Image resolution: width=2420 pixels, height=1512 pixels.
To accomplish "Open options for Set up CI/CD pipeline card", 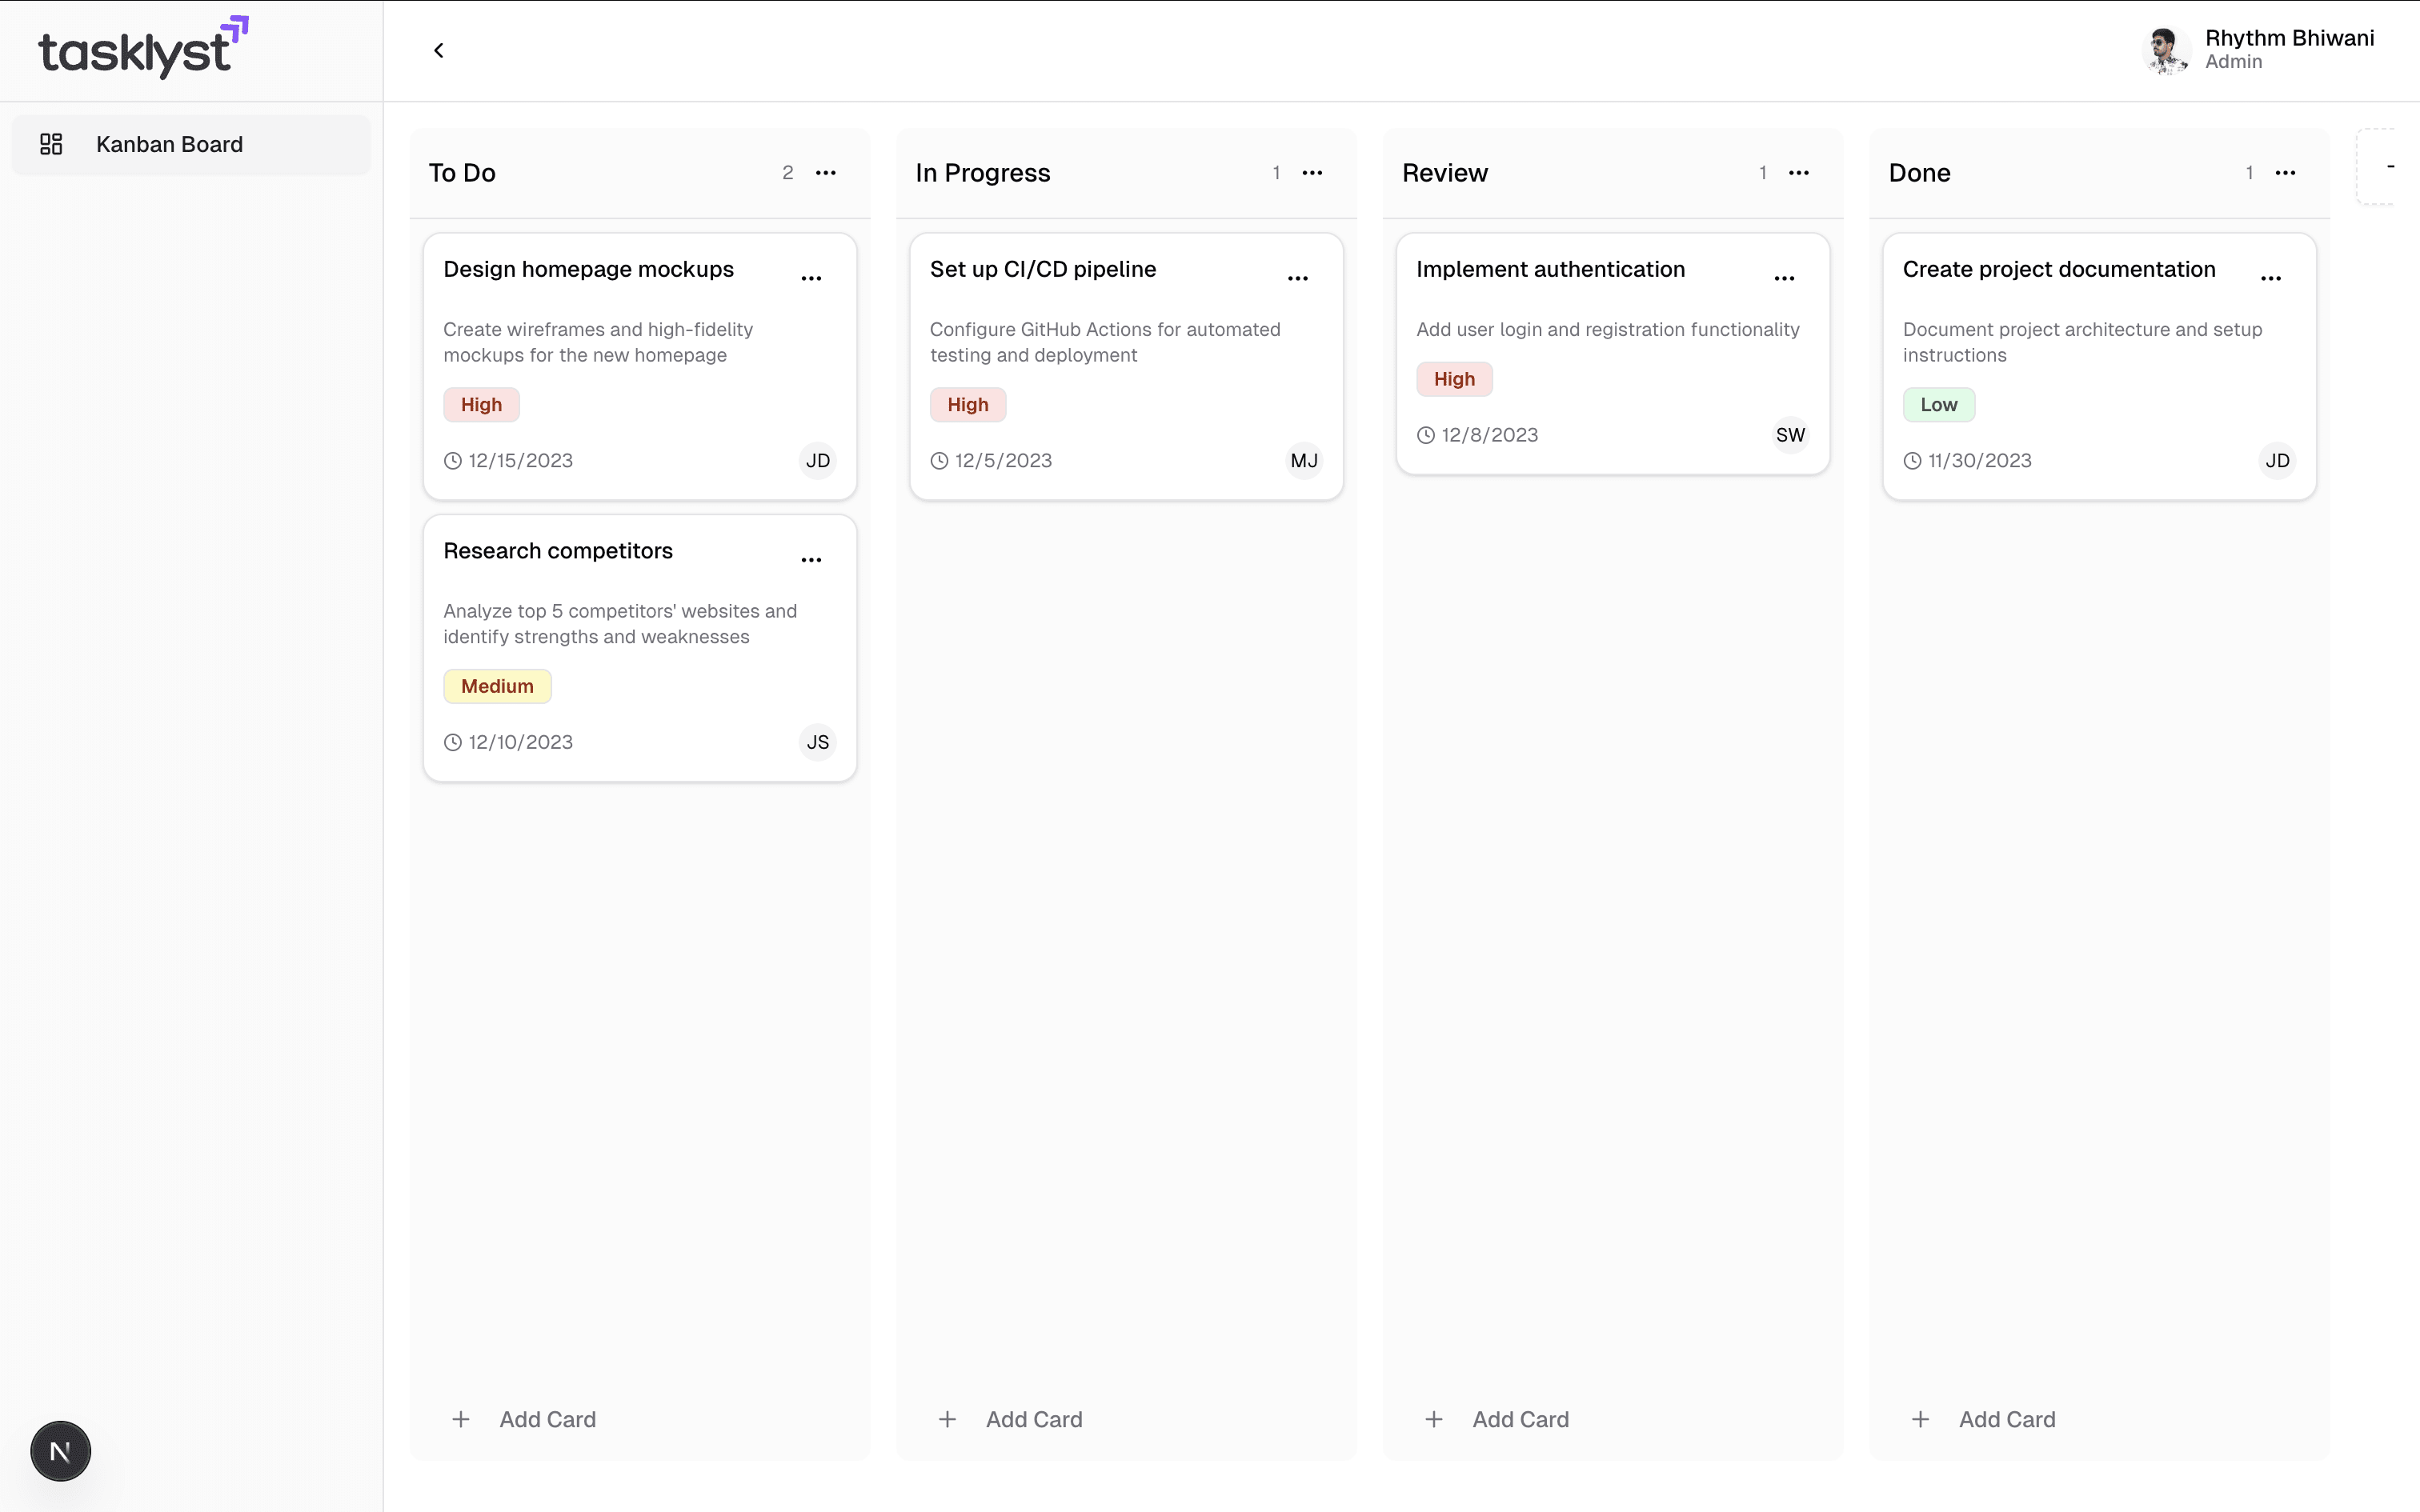I will [x=1298, y=278].
